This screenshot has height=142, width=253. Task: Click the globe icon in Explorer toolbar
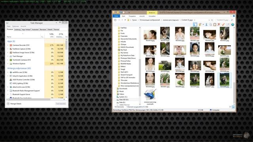(x=232, y=24)
